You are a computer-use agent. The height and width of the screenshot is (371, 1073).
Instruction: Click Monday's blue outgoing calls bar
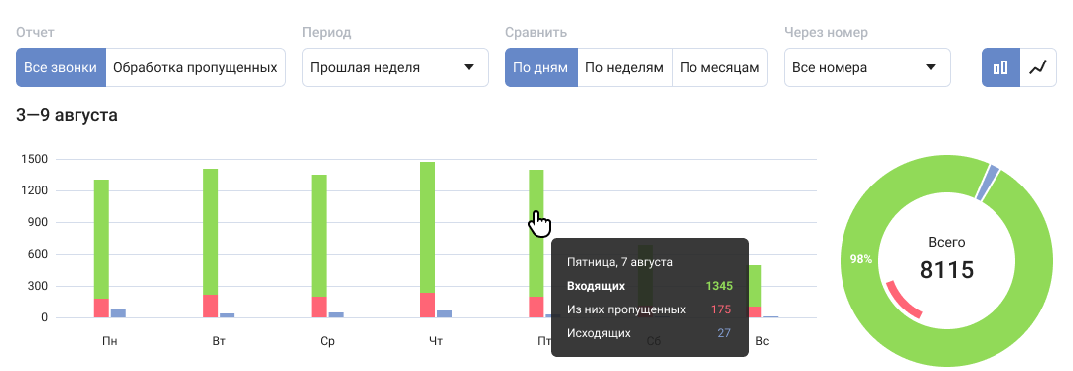[x=118, y=313]
